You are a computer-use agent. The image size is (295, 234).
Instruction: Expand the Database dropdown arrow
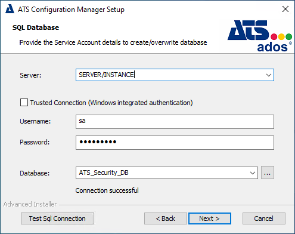pos(253,173)
